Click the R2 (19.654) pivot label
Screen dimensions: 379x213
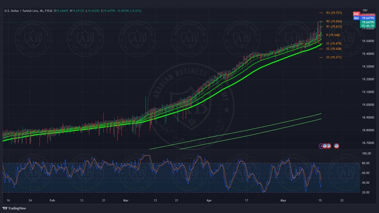pos(334,21)
